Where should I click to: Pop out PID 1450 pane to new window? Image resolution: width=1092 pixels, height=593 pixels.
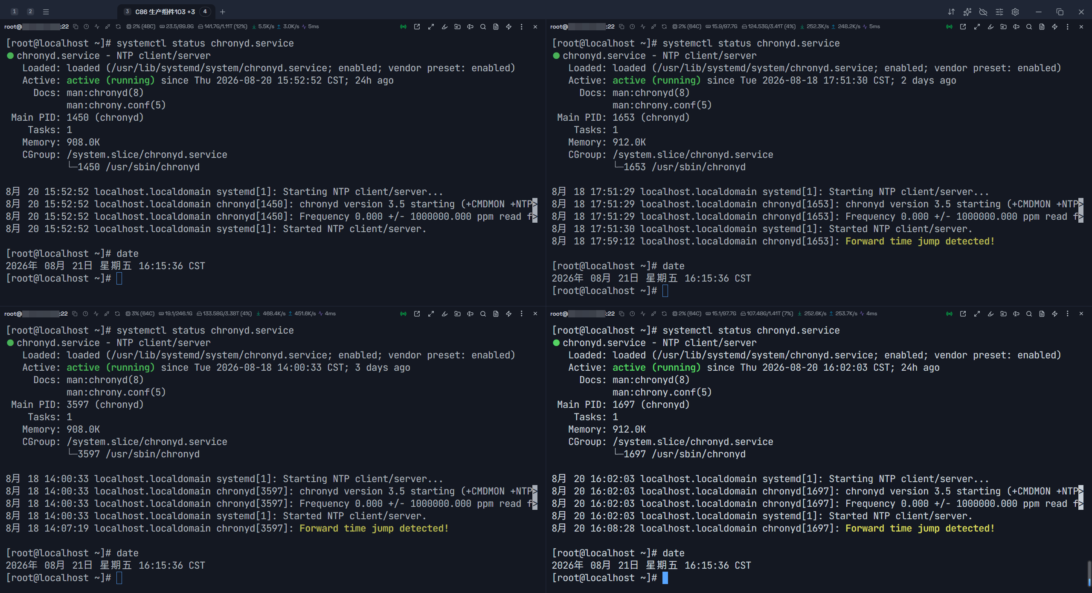point(417,26)
